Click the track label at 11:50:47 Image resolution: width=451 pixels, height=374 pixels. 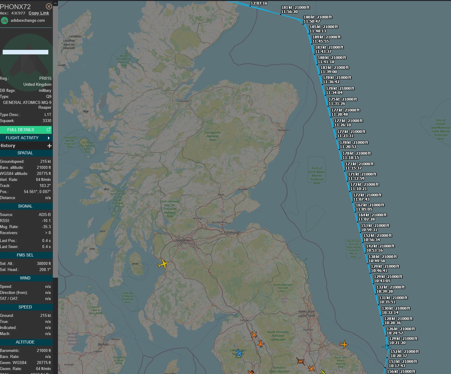tap(318, 19)
